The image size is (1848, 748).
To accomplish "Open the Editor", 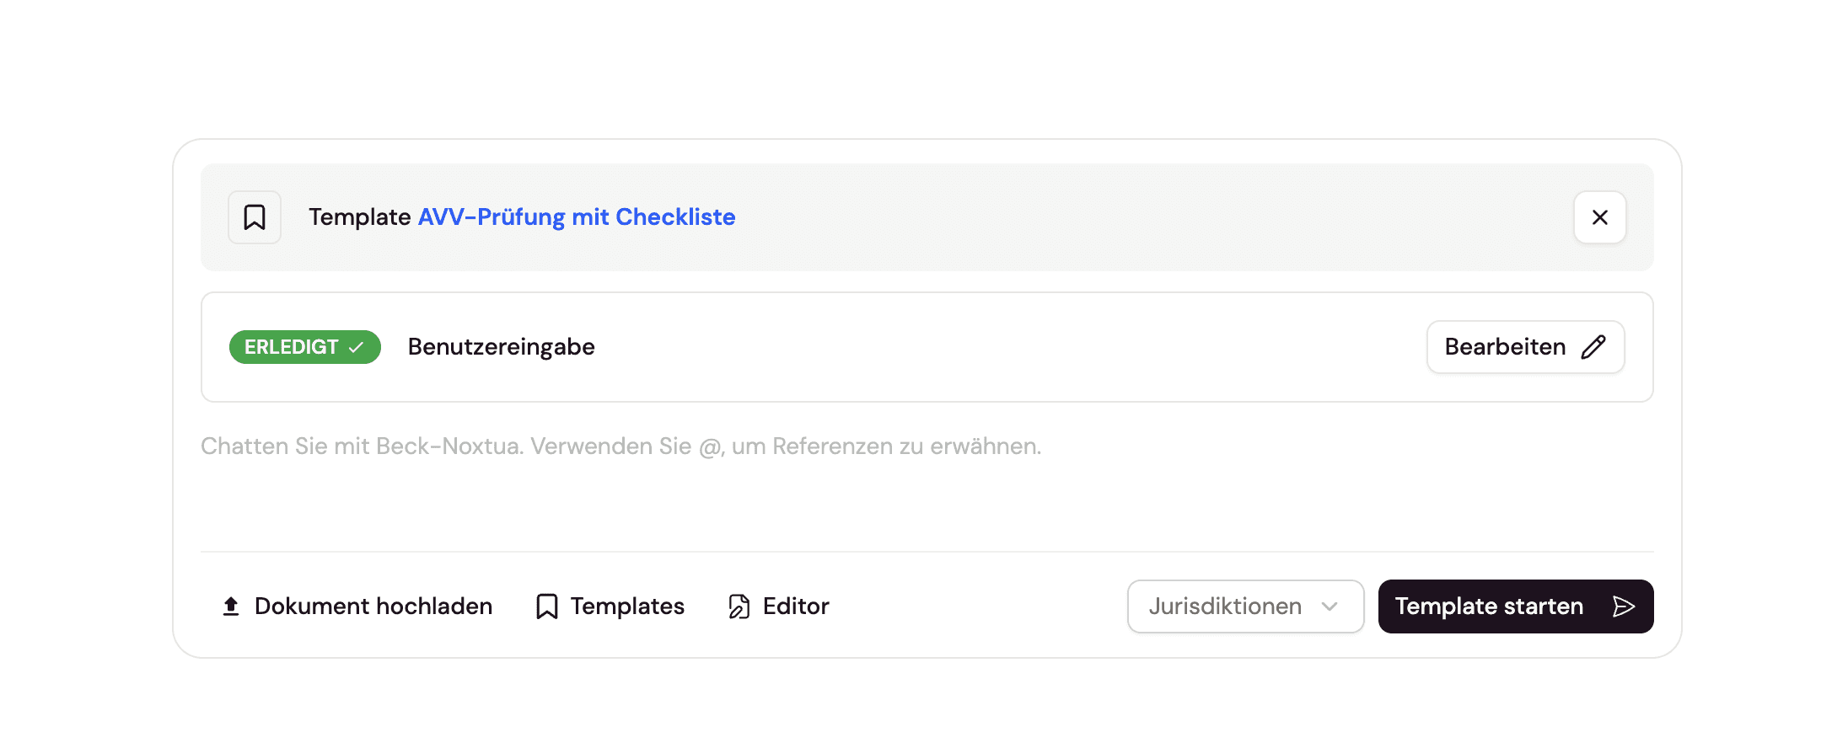I will point(795,606).
